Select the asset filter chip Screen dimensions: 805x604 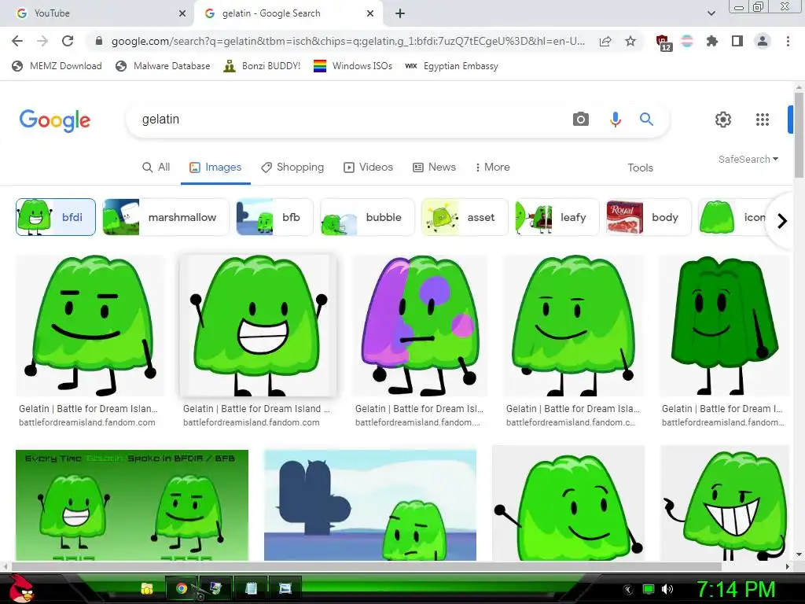click(x=465, y=217)
